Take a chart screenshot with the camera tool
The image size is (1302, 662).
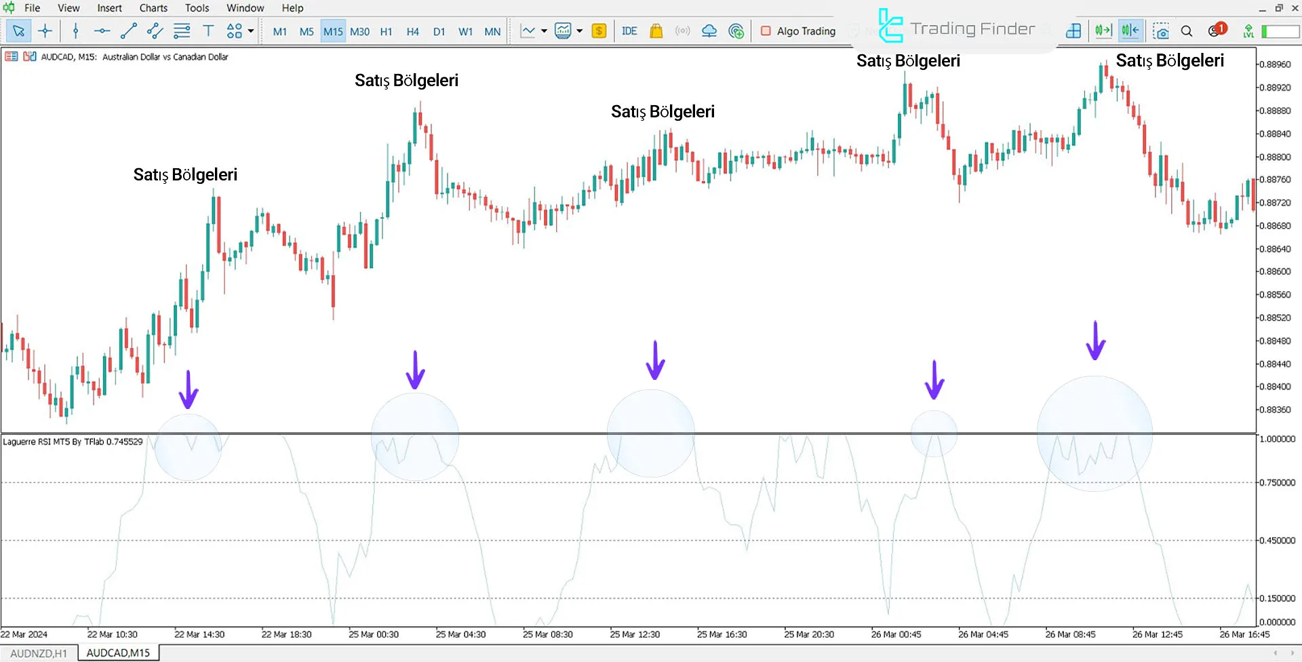[x=1162, y=31]
